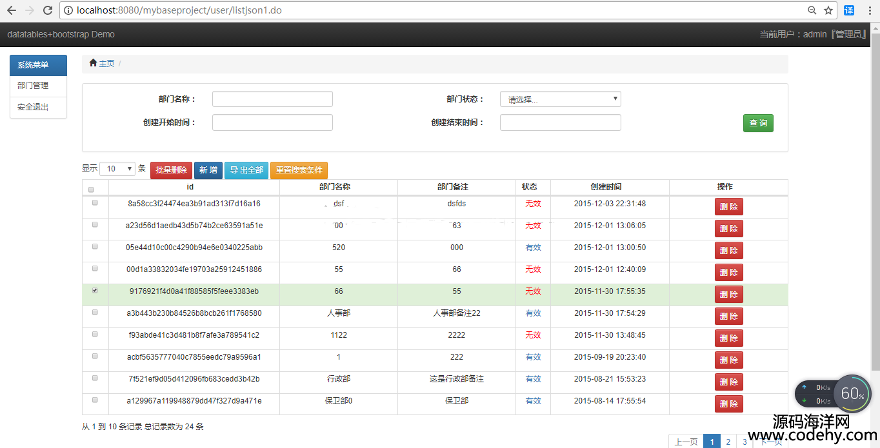The height and width of the screenshot is (448, 880).
Task: Toggle the select-all checkbox in table header
Action: 91,190
